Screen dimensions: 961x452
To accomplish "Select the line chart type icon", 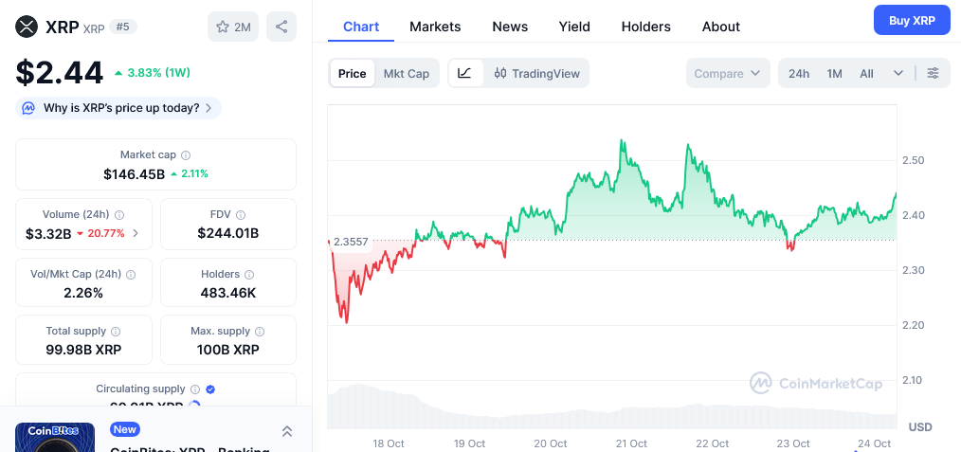I will (x=463, y=73).
